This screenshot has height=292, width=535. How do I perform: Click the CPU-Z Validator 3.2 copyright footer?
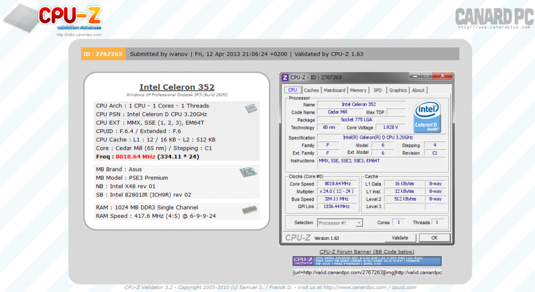click(x=270, y=288)
